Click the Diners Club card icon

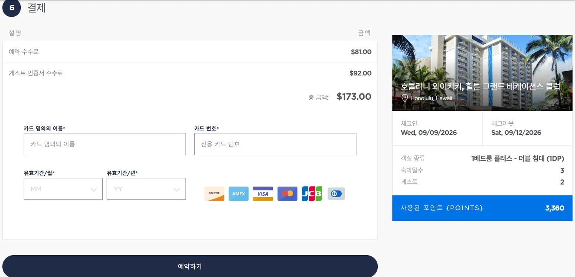336,194
